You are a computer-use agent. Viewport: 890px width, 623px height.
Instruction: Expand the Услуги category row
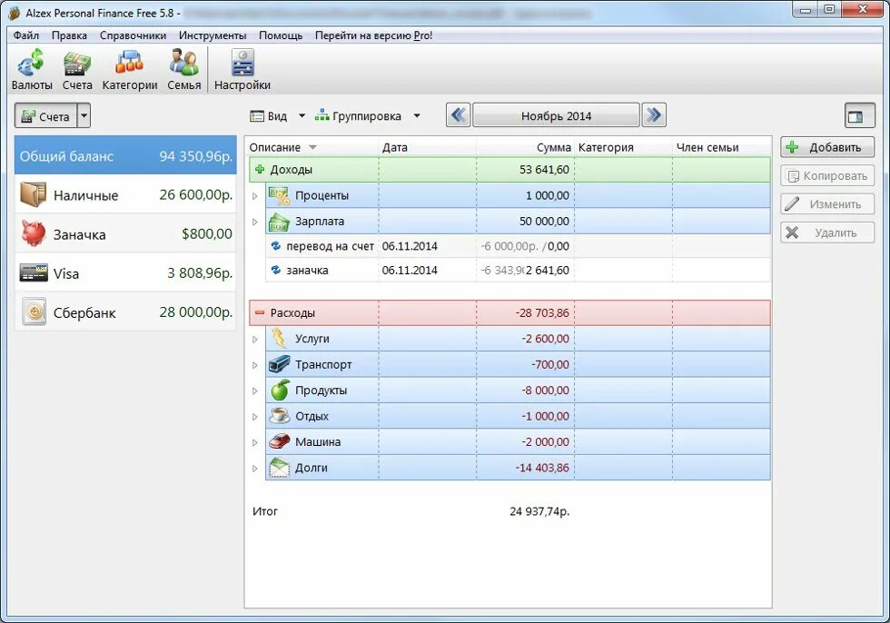pyautogui.click(x=255, y=340)
